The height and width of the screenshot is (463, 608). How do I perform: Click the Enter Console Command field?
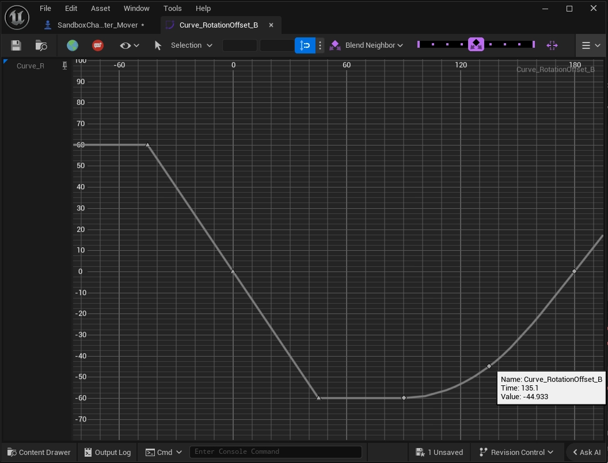tap(275, 451)
